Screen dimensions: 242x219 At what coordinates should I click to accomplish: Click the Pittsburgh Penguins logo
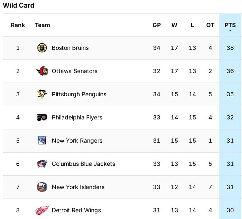pyautogui.click(x=42, y=94)
